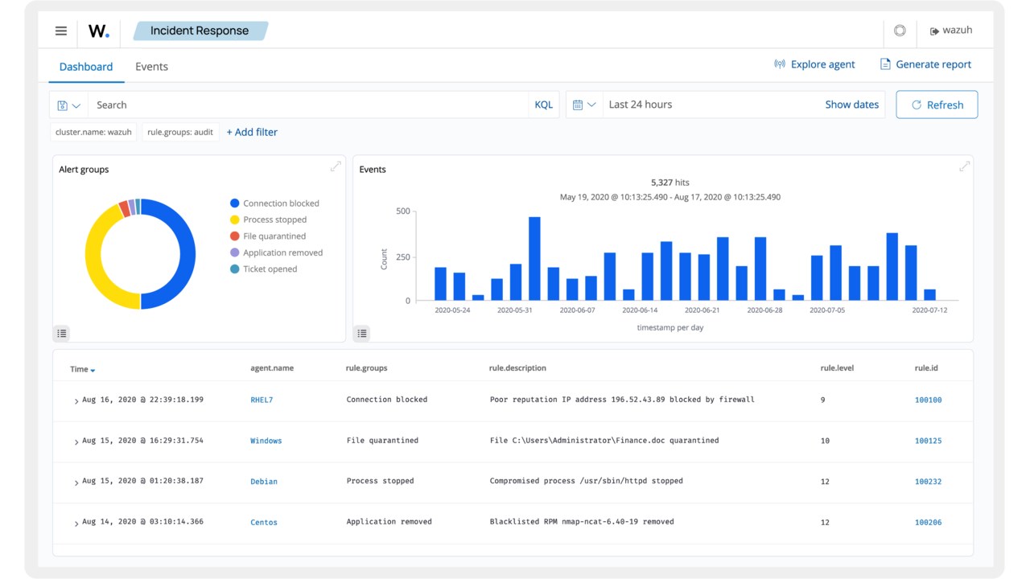This screenshot has height=579, width=1030.
Task: Toggle the Alert groups legend list icon
Action: (x=62, y=333)
